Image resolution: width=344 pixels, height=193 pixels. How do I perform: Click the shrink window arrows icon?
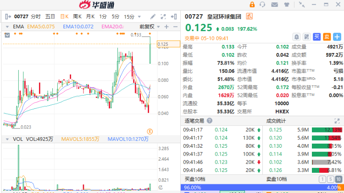click(302, 5)
